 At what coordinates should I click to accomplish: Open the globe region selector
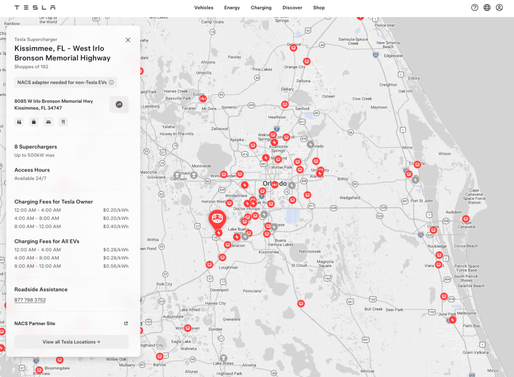pos(487,8)
